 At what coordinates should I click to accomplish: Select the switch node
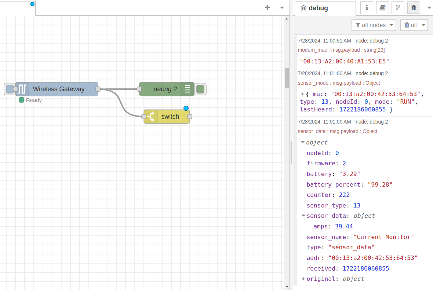click(167, 117)
